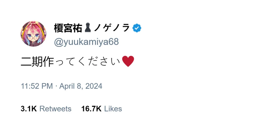
Task: Click the 作って portion of the tweet
Action: [x=60, y=62]
